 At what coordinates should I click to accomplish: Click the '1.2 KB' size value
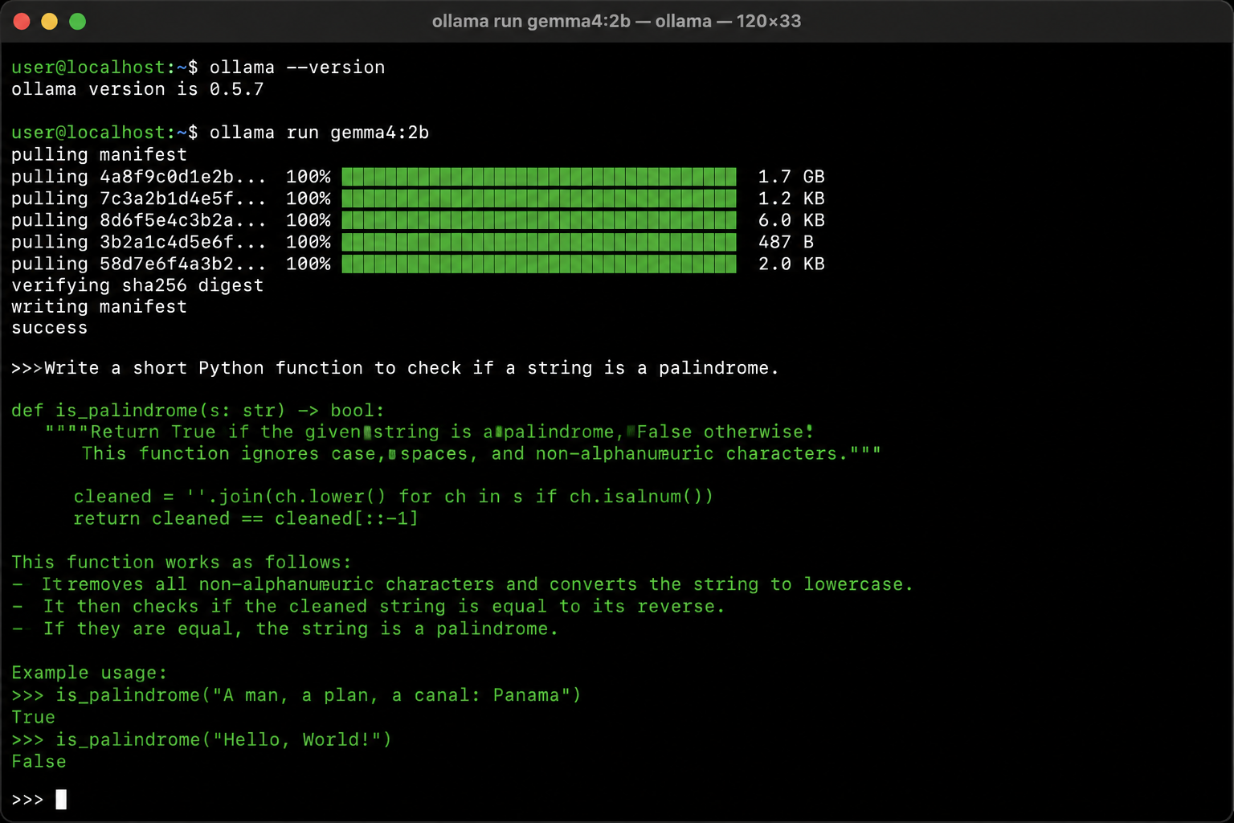791,199
